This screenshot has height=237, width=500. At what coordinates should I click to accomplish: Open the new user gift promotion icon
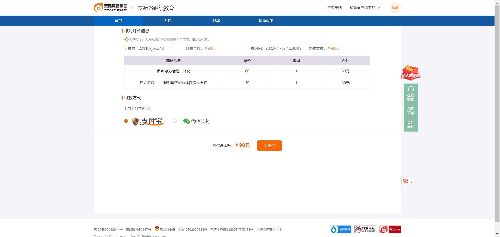pos(410,73)
